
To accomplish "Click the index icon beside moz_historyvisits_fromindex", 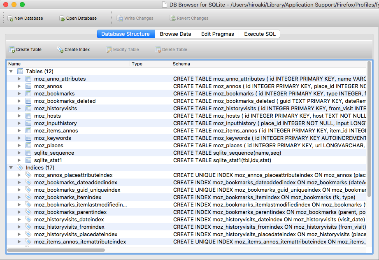I will click(x=28, y=227).
